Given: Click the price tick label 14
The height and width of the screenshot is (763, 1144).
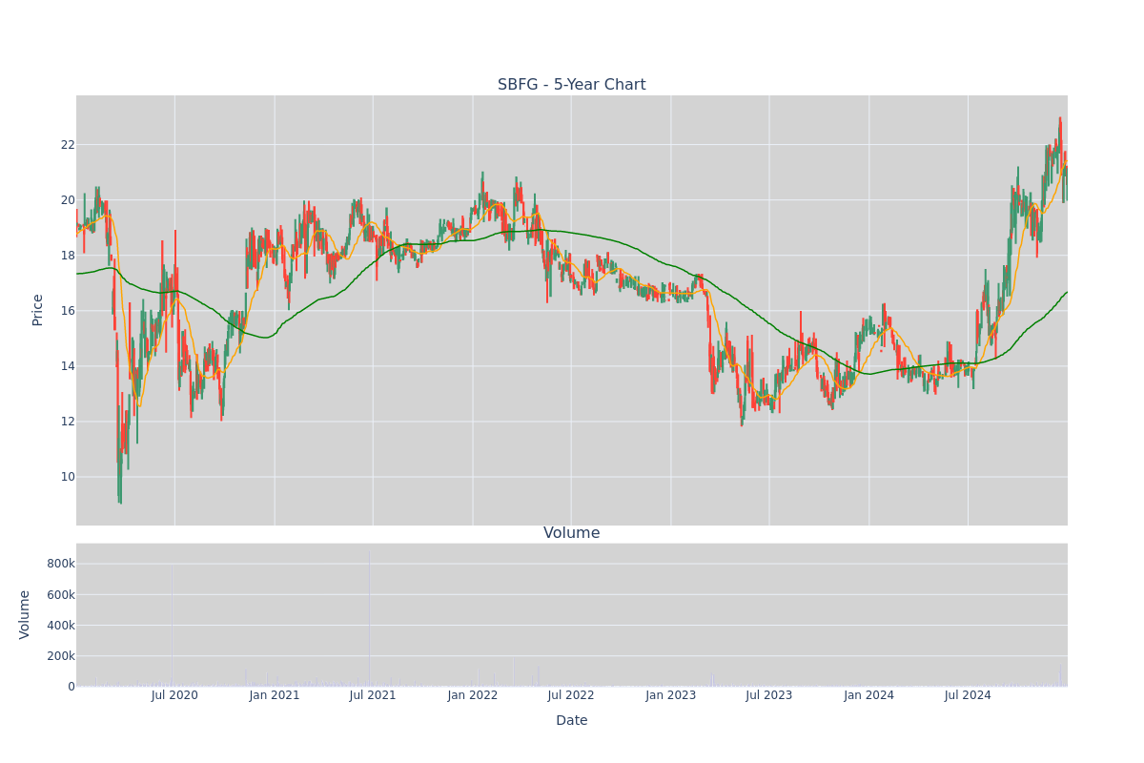Looking at the screenshot, I should pos(68,366).
